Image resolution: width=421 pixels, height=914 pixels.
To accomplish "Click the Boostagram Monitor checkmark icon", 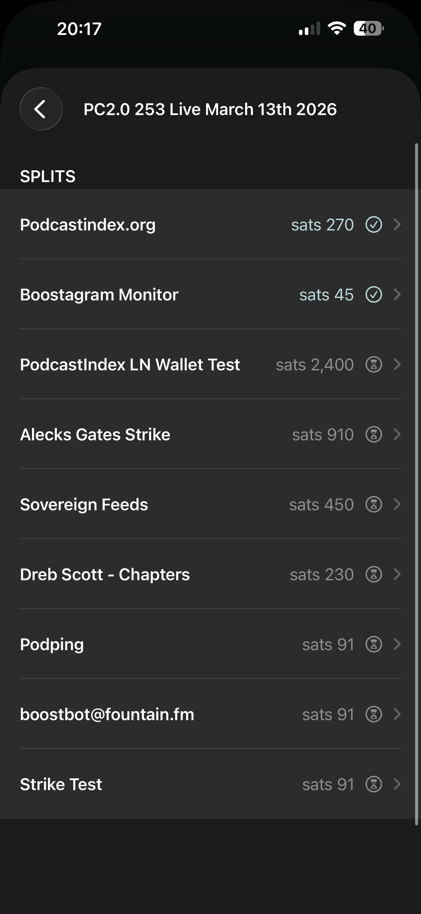I will 373,295.
